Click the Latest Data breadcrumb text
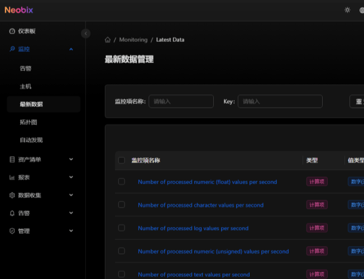Image resolution: width=364 pixels, height=279 pixels. point(170,40)
